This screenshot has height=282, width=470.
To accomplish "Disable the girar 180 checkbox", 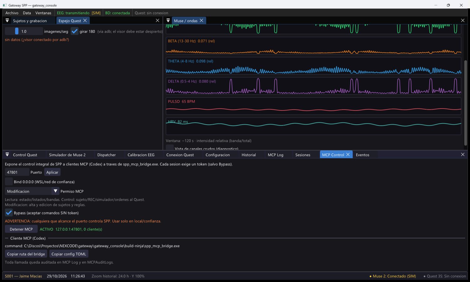I will coord(74,31).
